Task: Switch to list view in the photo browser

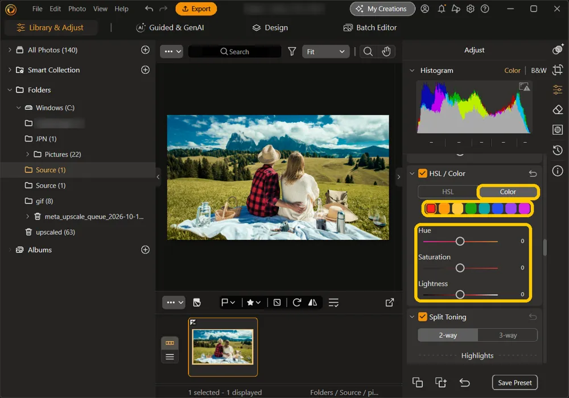Action: click(x=170, y=356)
